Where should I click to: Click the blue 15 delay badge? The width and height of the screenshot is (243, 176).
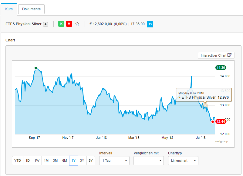coord(150,24)
